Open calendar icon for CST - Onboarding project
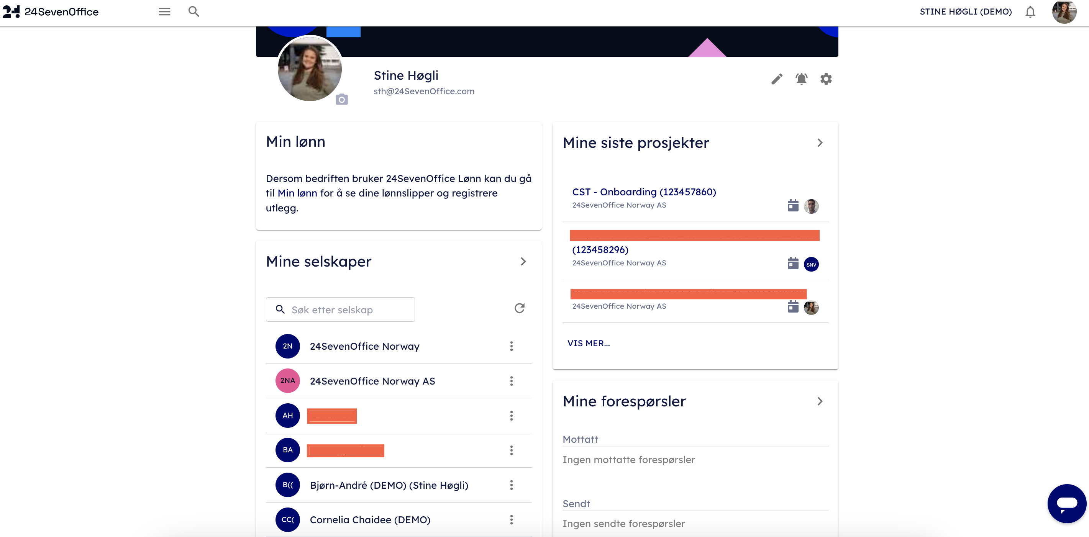Viewport: 1089px width, 537px height. [793, 206]
